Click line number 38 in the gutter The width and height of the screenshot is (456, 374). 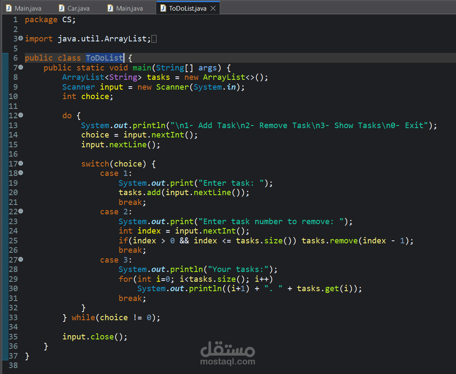click(13, 365)
